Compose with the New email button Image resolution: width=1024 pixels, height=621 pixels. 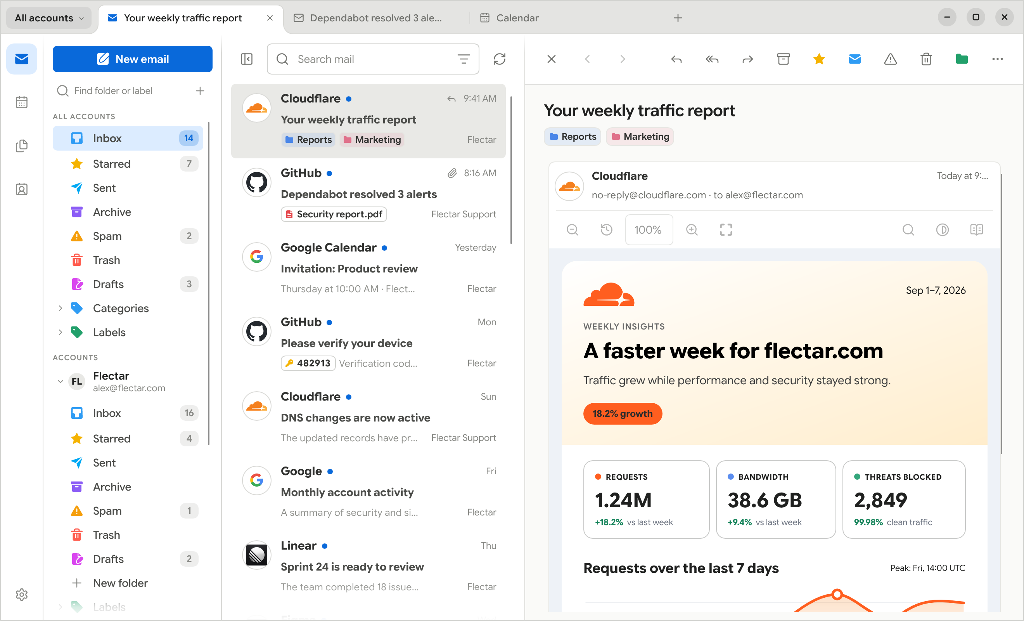click(x=133, y=59)
